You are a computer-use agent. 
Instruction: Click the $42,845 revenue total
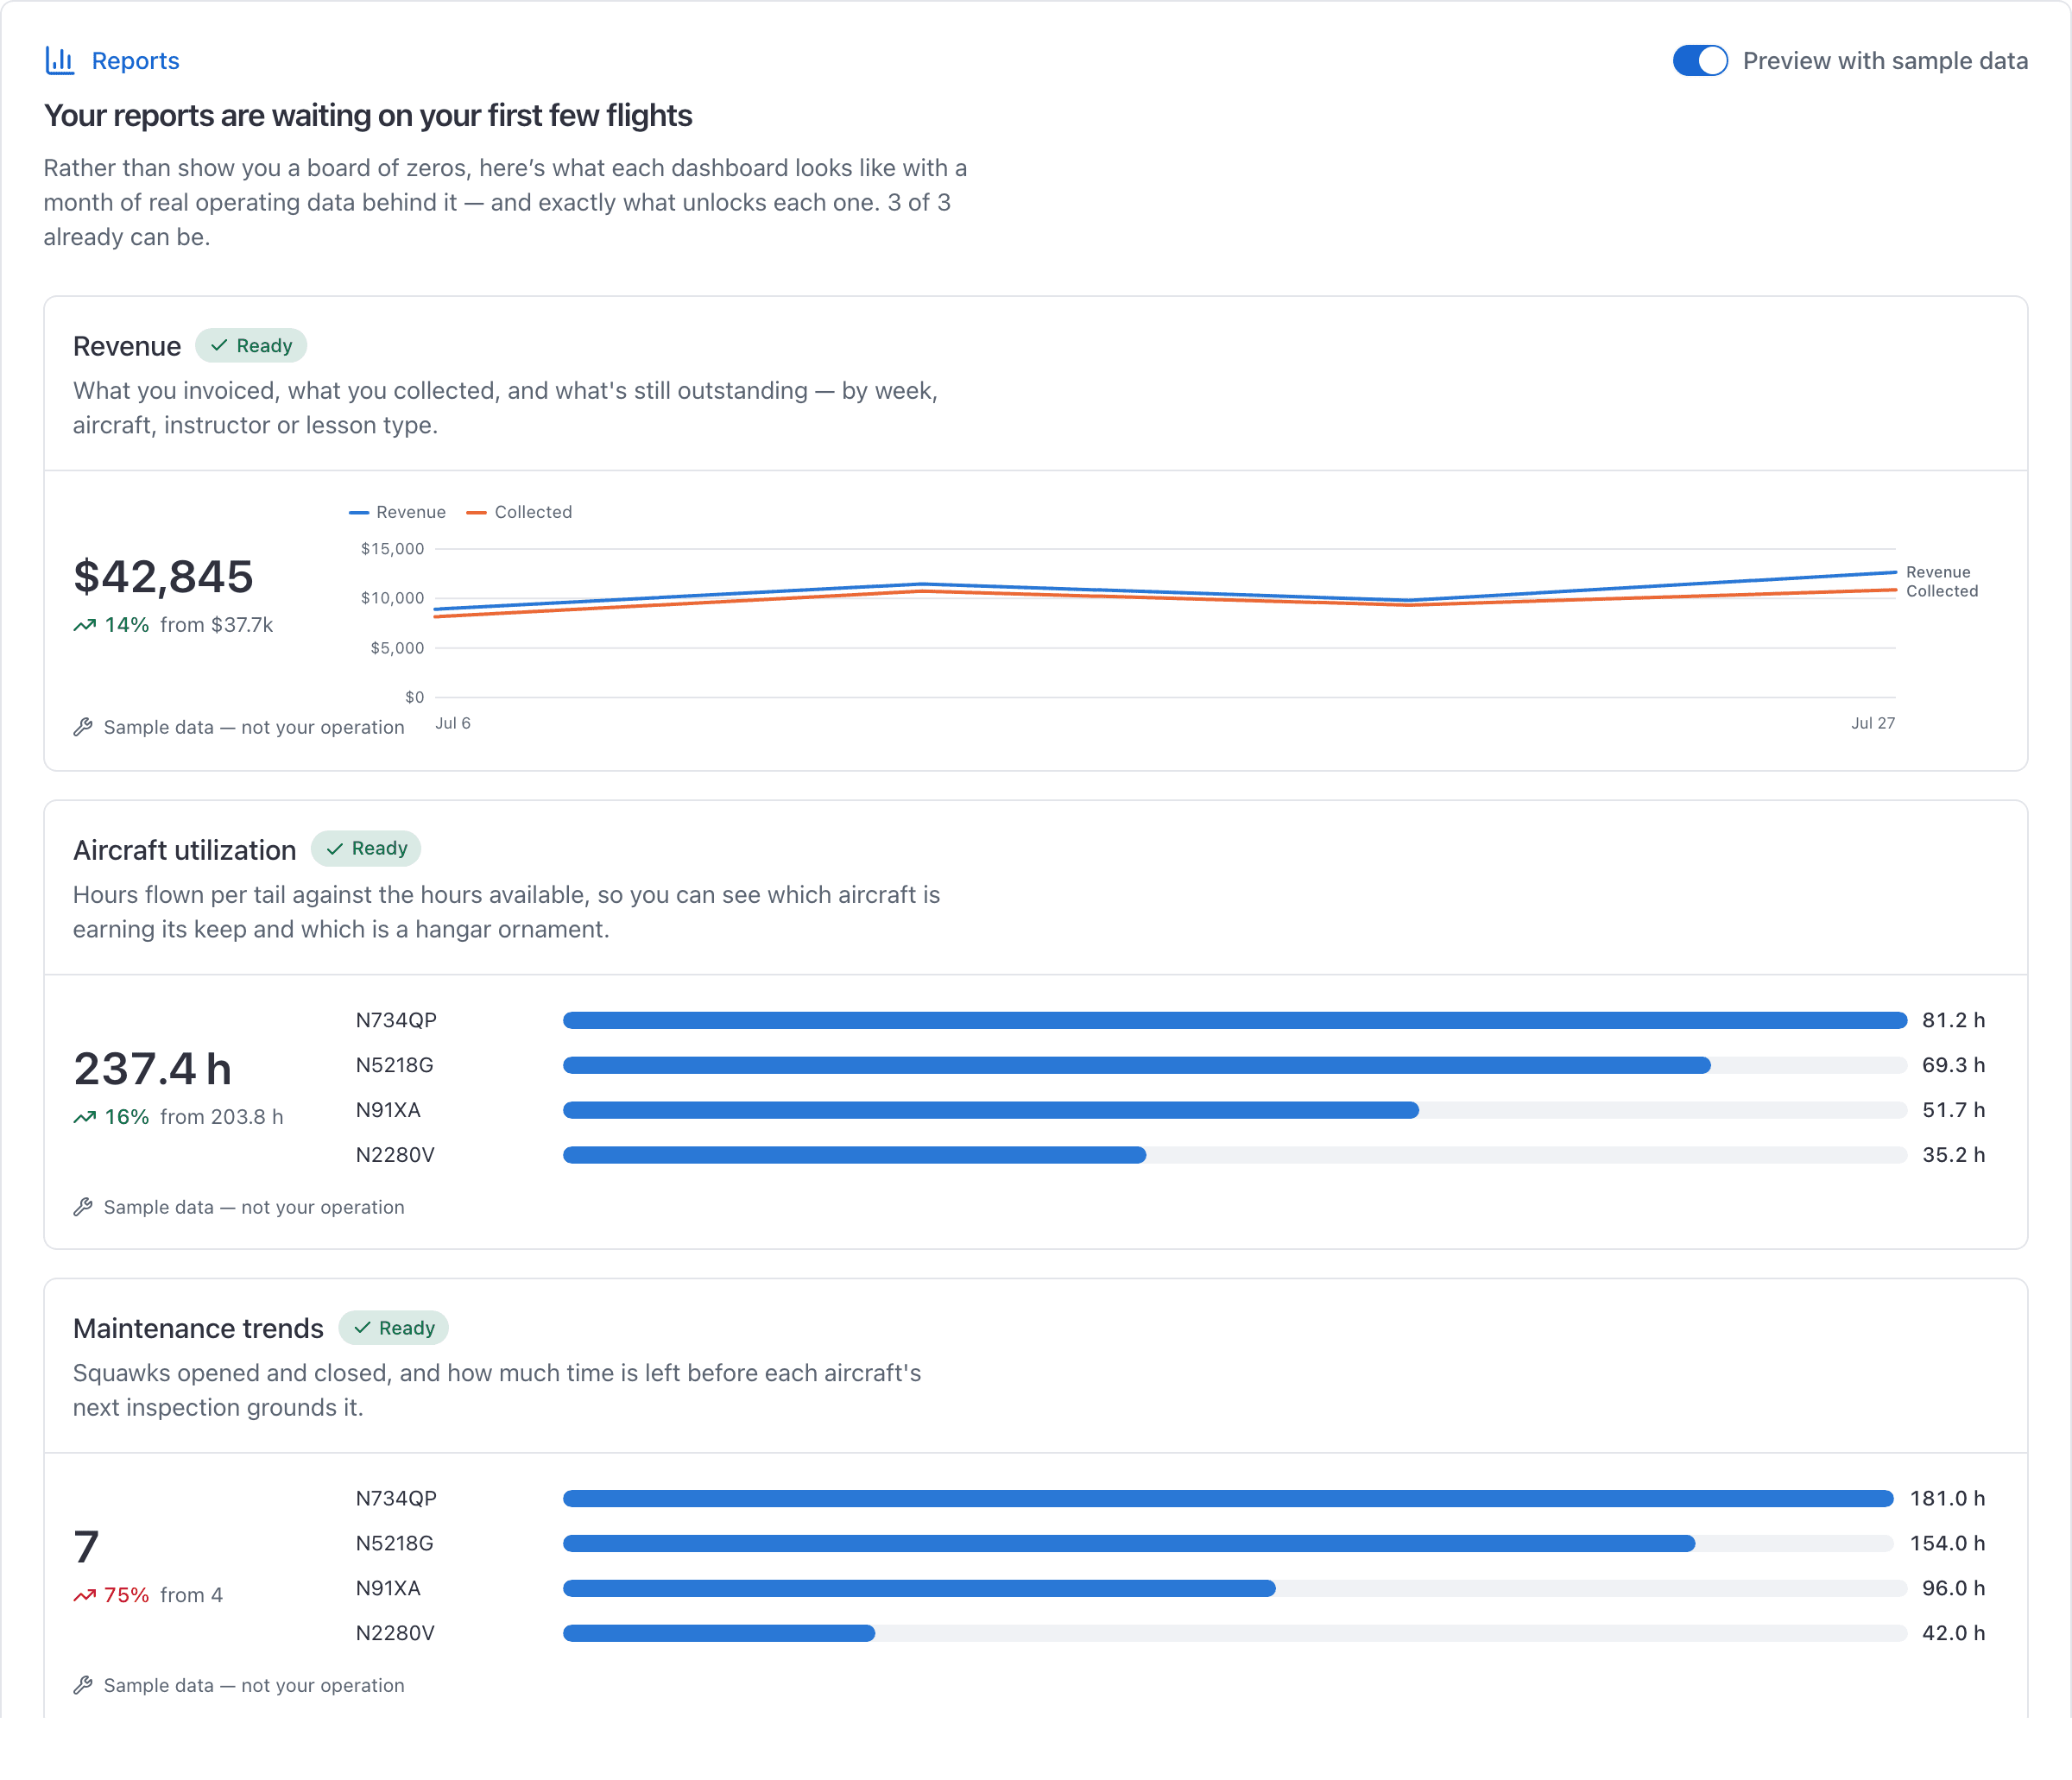pyautogui.click(x=164, y=576)
